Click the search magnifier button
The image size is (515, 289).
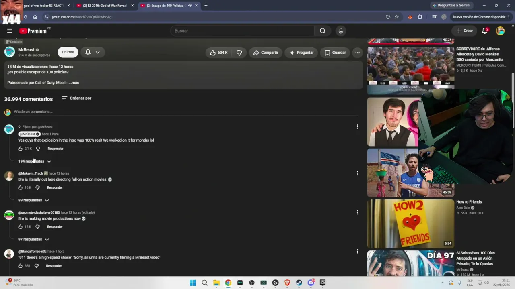pyautogui.click(x=323, y=31)
